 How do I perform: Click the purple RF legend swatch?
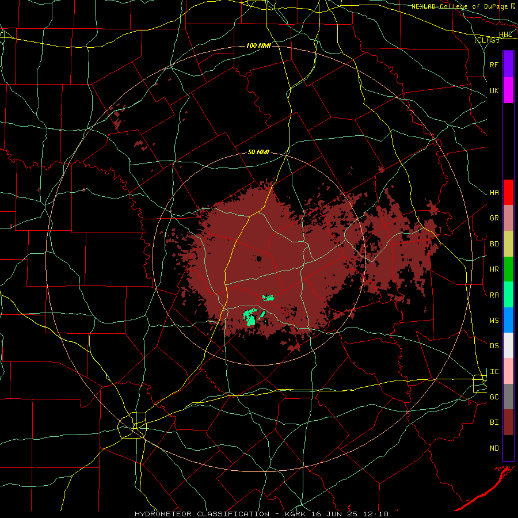click(x=508, y=64)
